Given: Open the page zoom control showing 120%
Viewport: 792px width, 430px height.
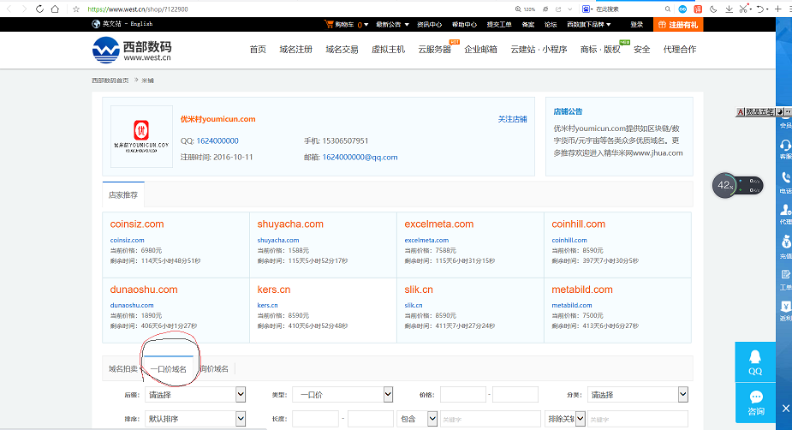Looking at the screenshot, I should pyautogui.click(x=526, y=9).
